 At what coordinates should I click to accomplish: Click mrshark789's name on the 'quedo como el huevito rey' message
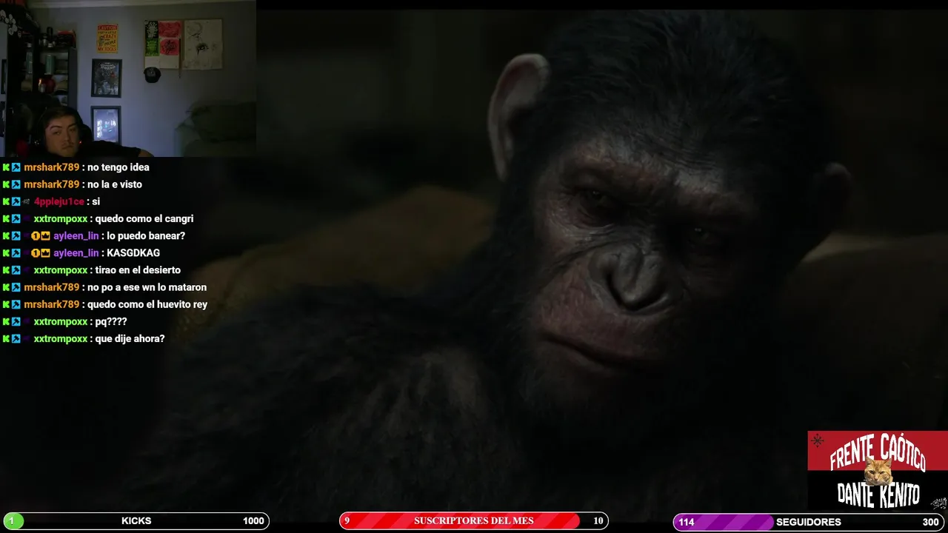point(51,304)
